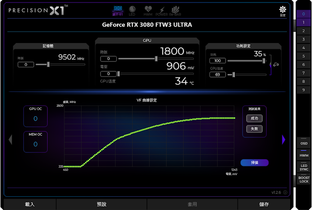The height and width of the screenshot is (210, 312).
Task: Click the 9502 MHz memory clock readout
Action: point(71,57)
